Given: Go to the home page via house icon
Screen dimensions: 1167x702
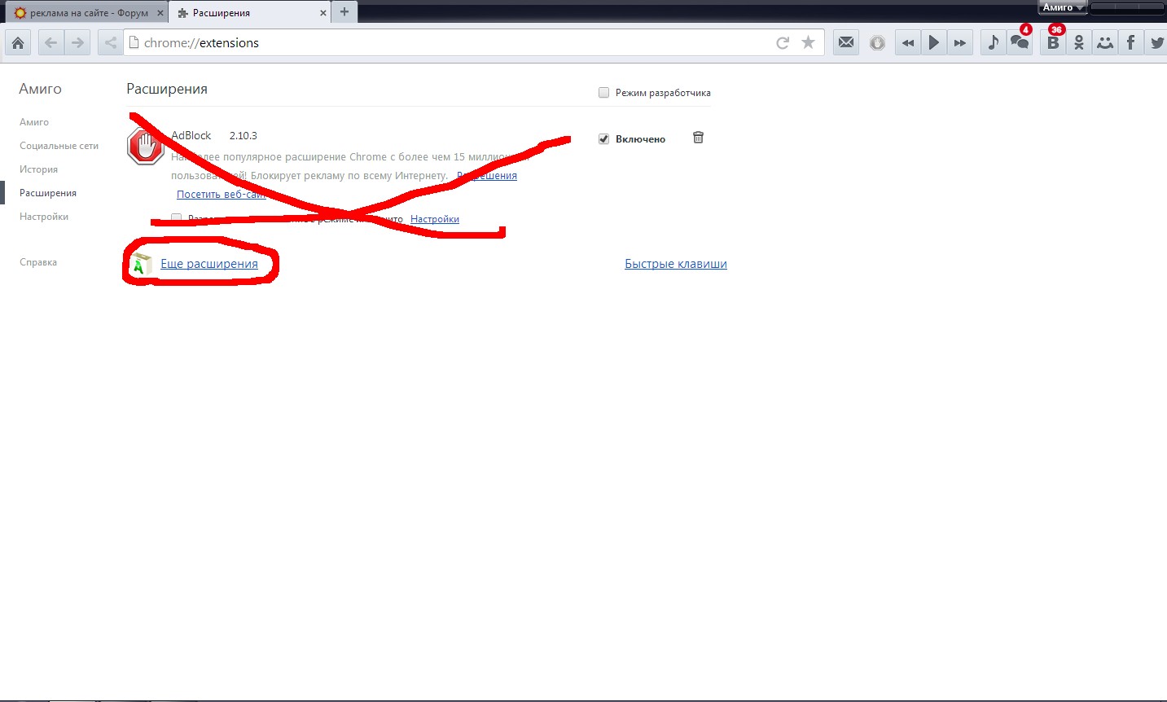Looking at the screenshot, I should point(18,43).
